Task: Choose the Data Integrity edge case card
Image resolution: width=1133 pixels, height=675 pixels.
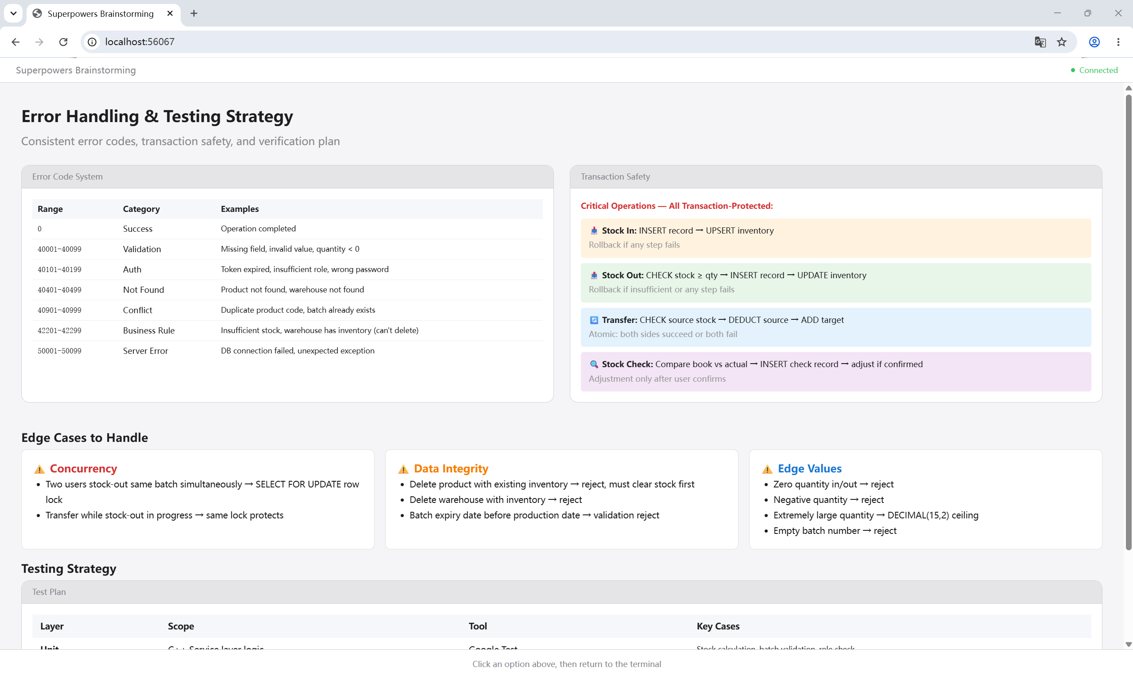Action: point(562,499)
